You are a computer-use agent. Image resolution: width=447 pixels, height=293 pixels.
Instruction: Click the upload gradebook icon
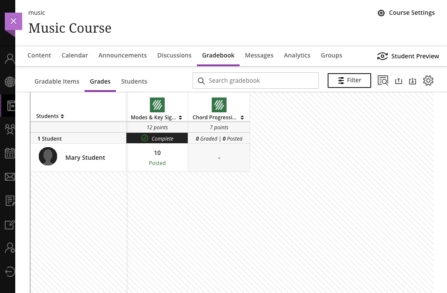click(x=398, y=81)
